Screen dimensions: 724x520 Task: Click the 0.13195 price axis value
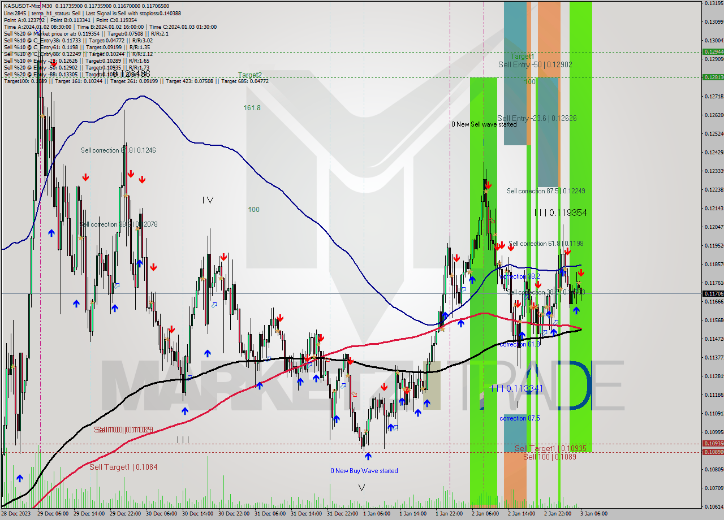click(x=714, y=3)
